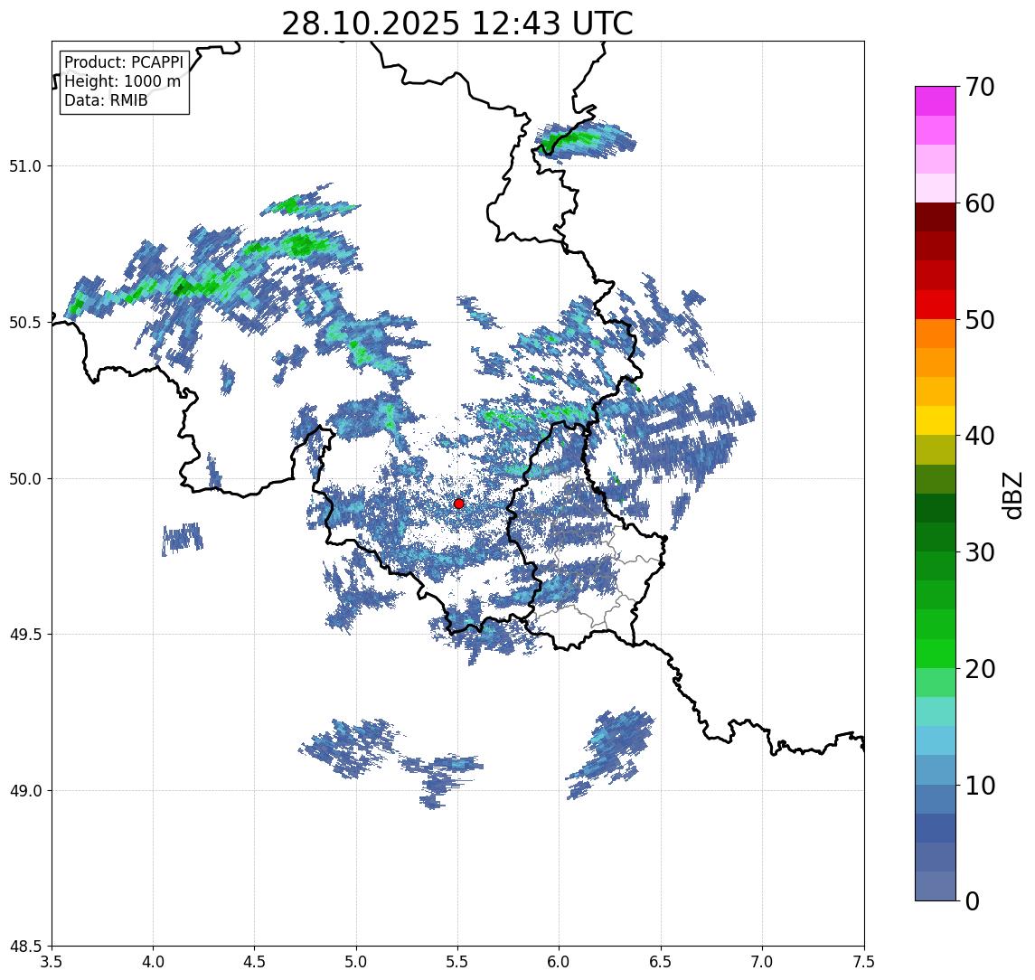Click the latitude axis label 51.0

pos(25,166)
